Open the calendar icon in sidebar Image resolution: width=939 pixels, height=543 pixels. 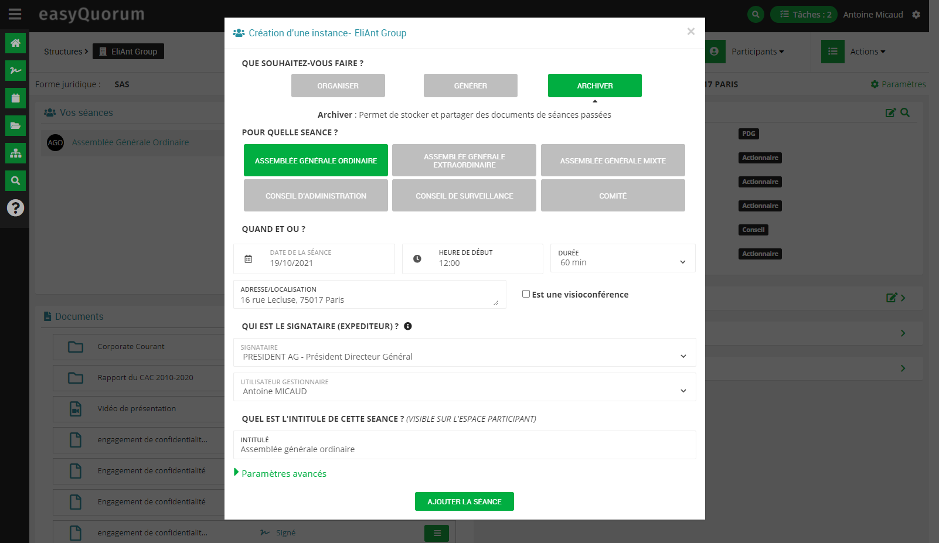(15, 98)
